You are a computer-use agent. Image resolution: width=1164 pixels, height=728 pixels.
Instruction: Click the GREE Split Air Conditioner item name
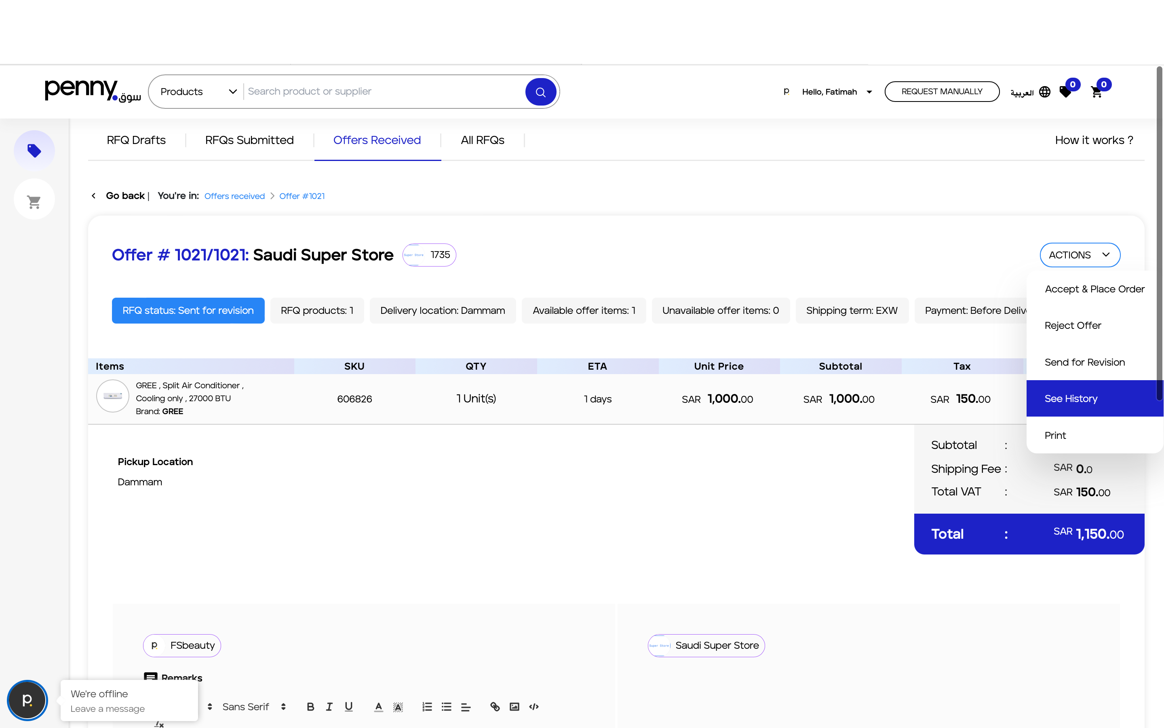[190, 392]
